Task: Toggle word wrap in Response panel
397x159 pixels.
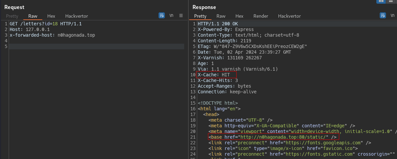Action: tap(383, 15)
